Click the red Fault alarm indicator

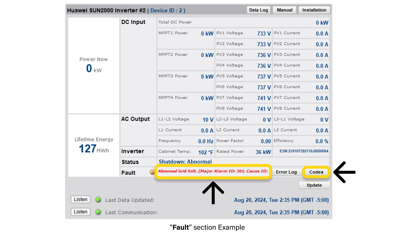[152, 172]
